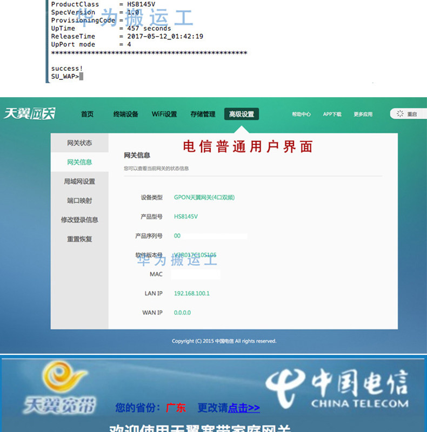Open 端口映射 in sidebar
This screenshot has width=427, height=432.
point(79,200)
